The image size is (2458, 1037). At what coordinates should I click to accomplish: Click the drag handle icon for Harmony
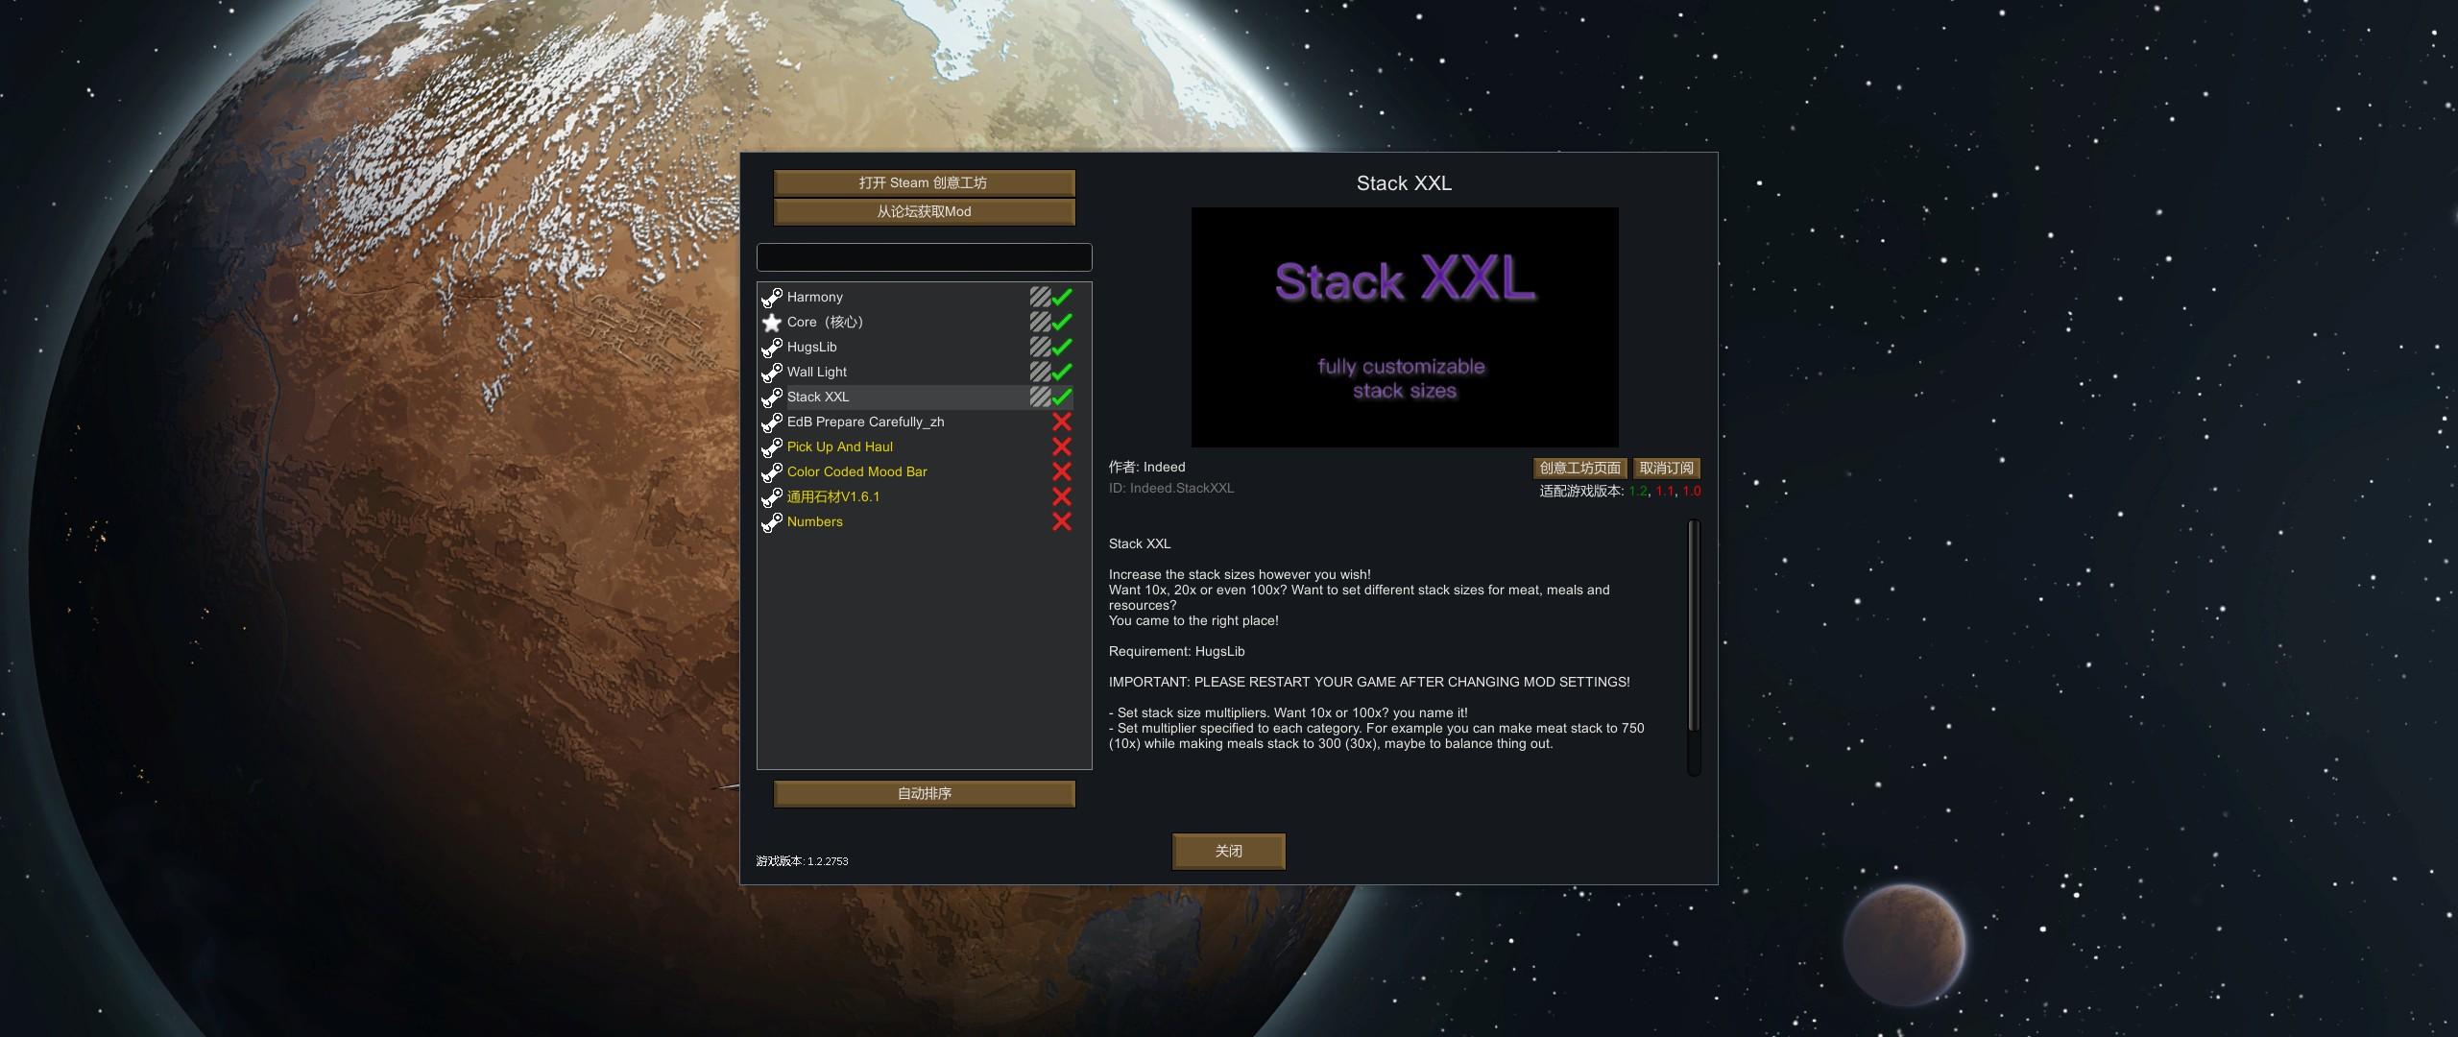(1040, 298)
